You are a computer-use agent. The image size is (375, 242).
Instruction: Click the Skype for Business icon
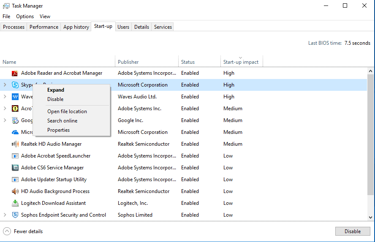pyautogui.click(x=15, y=85)
